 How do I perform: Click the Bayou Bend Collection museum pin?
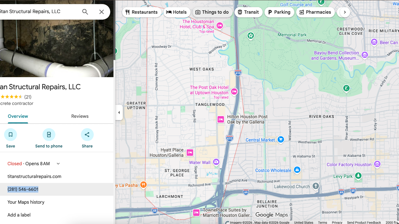point(365,55)
